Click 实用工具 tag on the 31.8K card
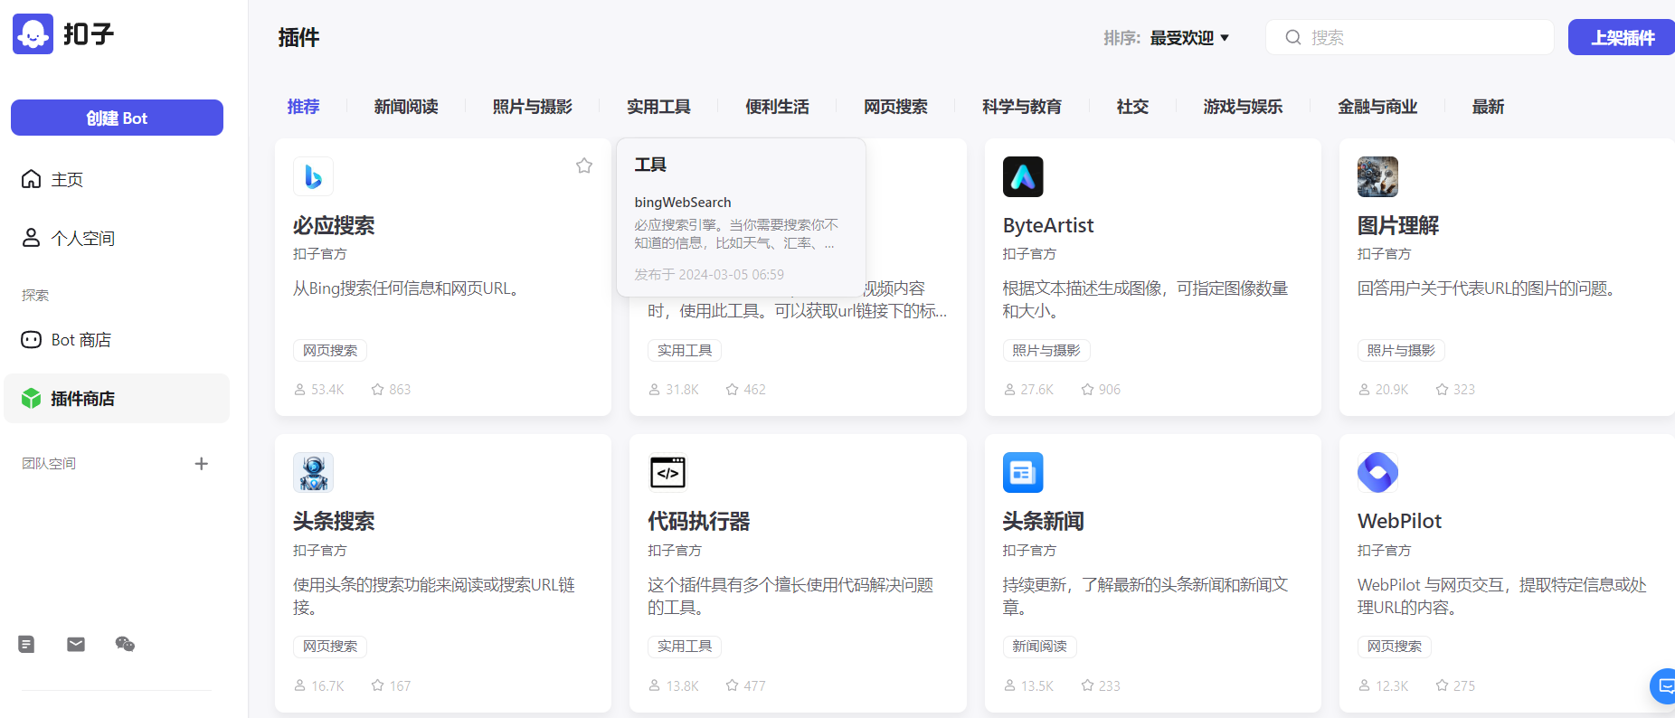The height and width of the screenshot is (718, 1675). (685, 351)
